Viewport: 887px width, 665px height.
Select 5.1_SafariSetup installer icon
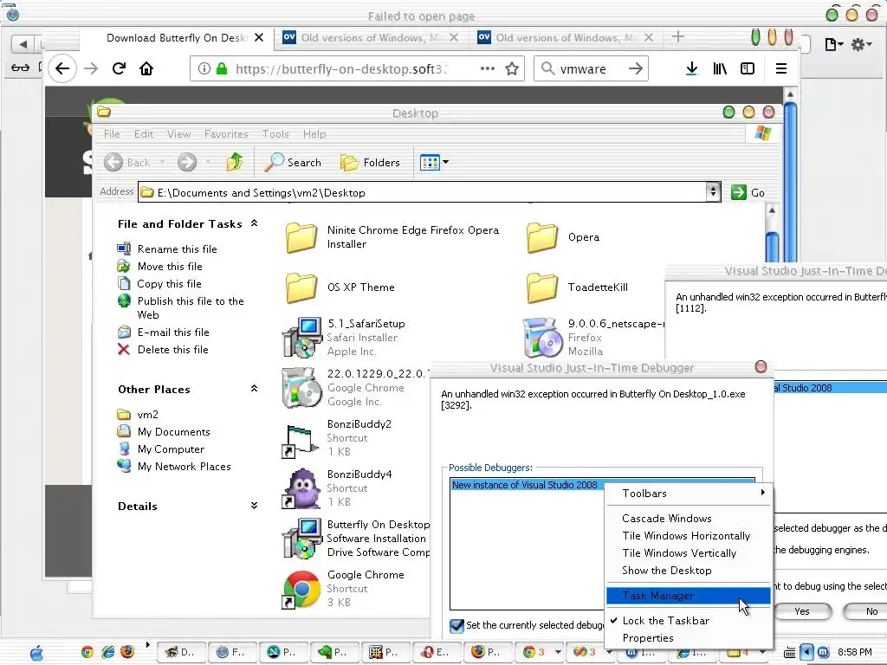[x=301, y=337]
